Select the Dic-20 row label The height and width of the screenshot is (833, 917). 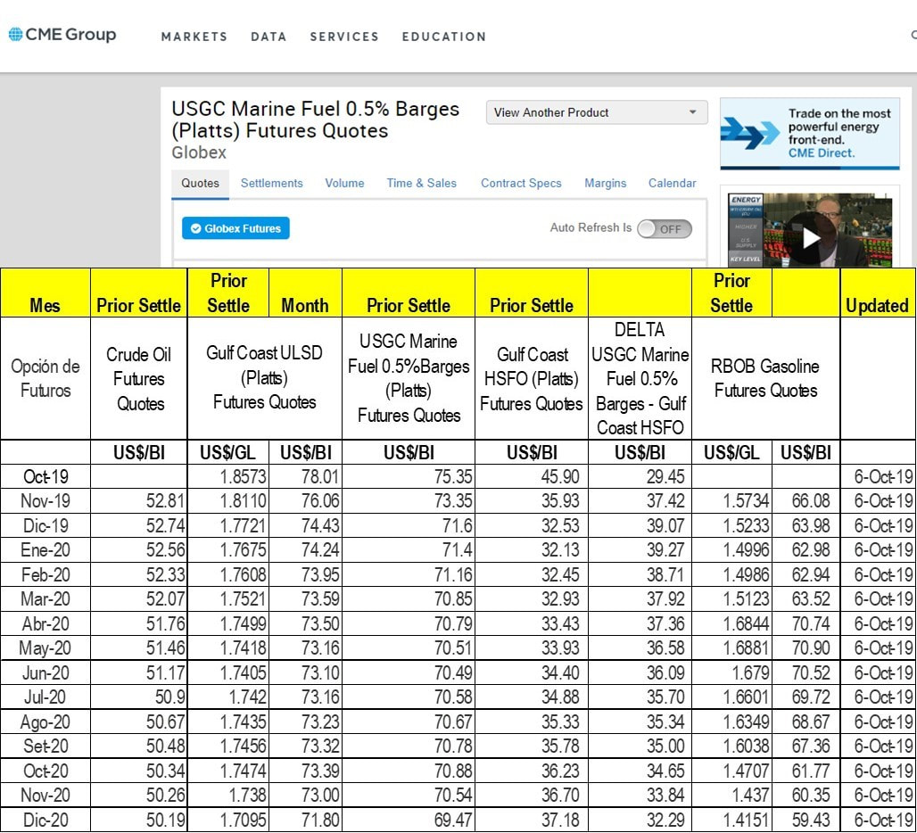click(45, 820)
